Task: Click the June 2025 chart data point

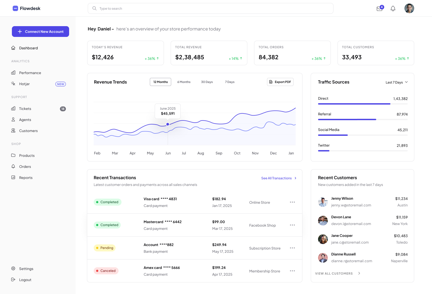Action: tap(168, 124)
